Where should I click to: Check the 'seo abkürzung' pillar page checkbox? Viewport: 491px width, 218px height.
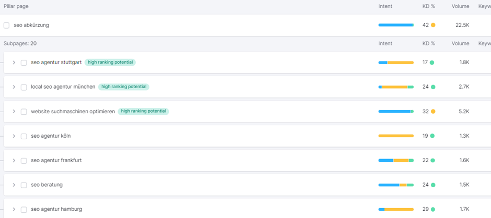pos(7,25)
